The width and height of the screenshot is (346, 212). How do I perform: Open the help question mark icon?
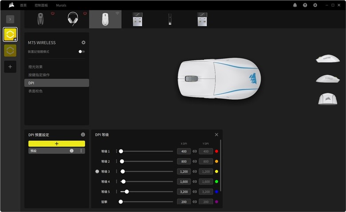tap(305, 5)
